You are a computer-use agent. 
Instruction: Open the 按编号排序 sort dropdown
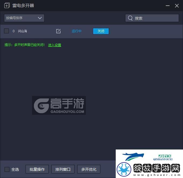click(x=24, y=18)
